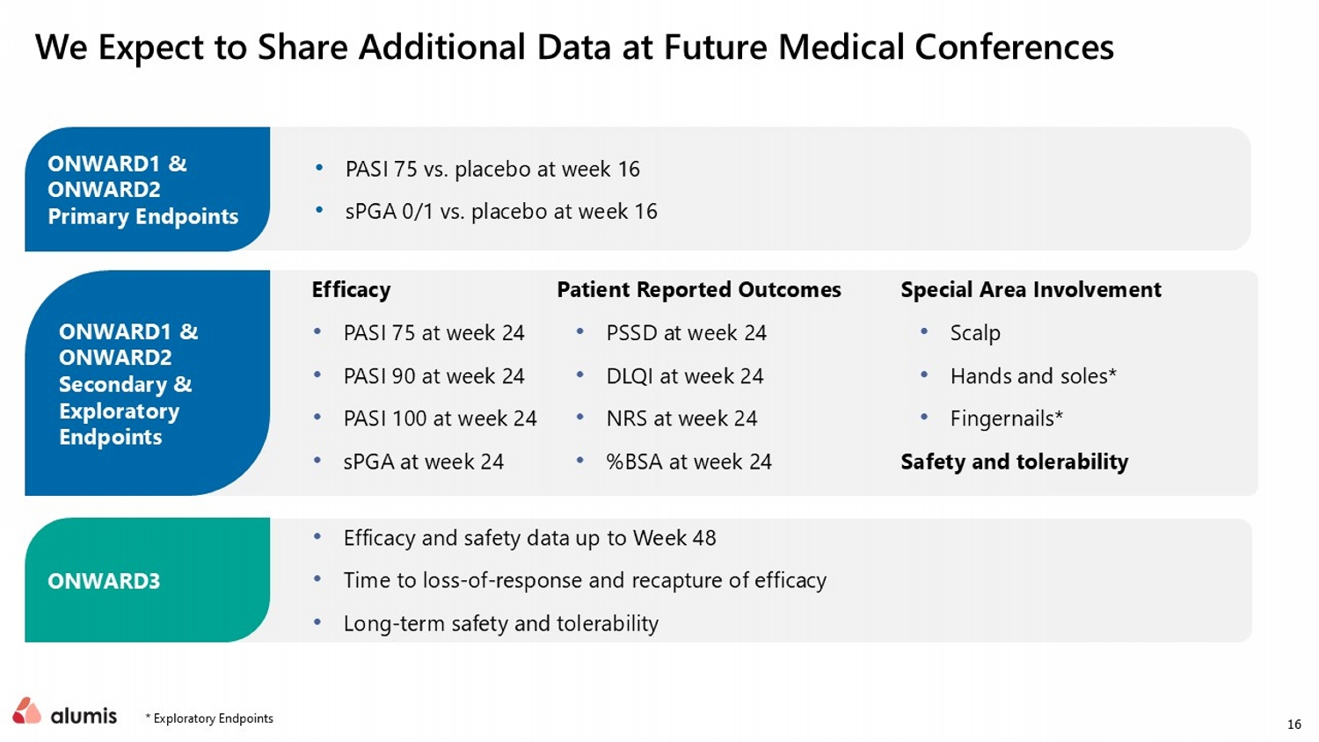Click the sPGA 0/1 vs. placebo bullet
1319x742 pixels.
(x=501, y=212)
